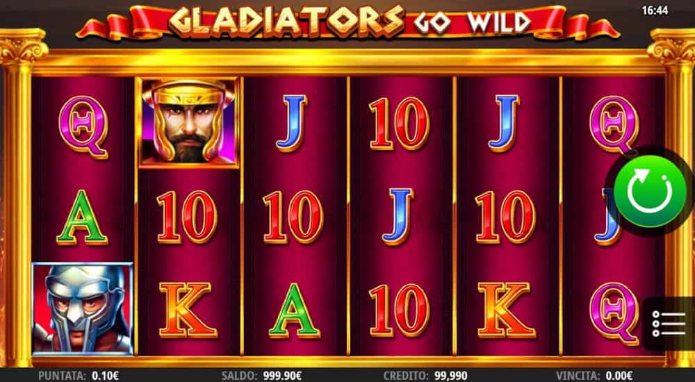Open the game menu list icon
Screen dimensions: 695x382
pos(669,324)
